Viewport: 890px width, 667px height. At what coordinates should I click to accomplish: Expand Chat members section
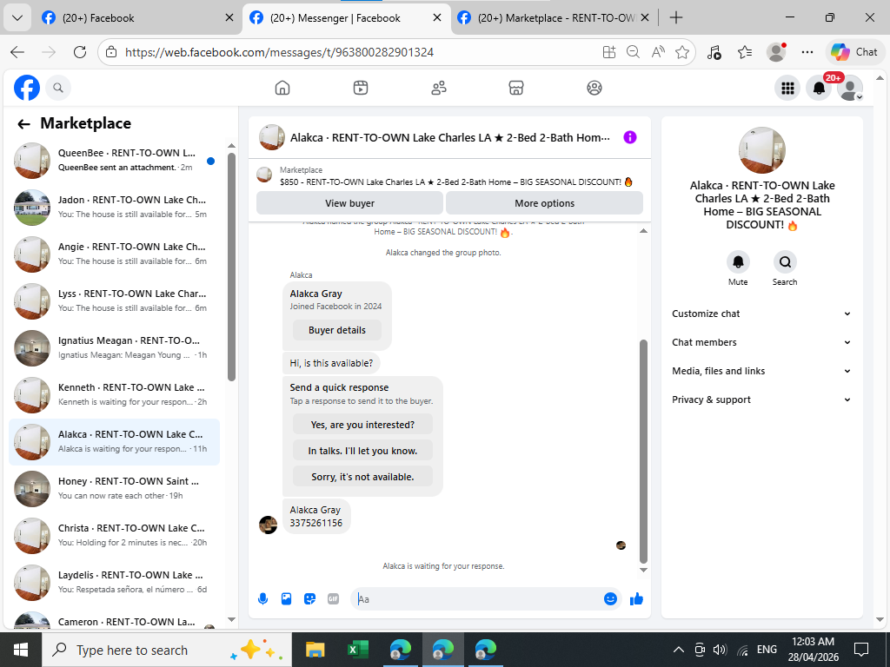click(761, 342)
